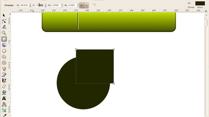Select the Paint Bucket fill tool
The height and width of the screenshot is (117, 209).
[4, 92]
